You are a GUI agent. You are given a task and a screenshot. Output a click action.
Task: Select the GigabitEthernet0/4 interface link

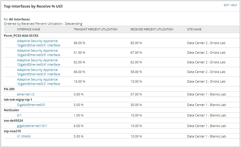tap(38, 62)
